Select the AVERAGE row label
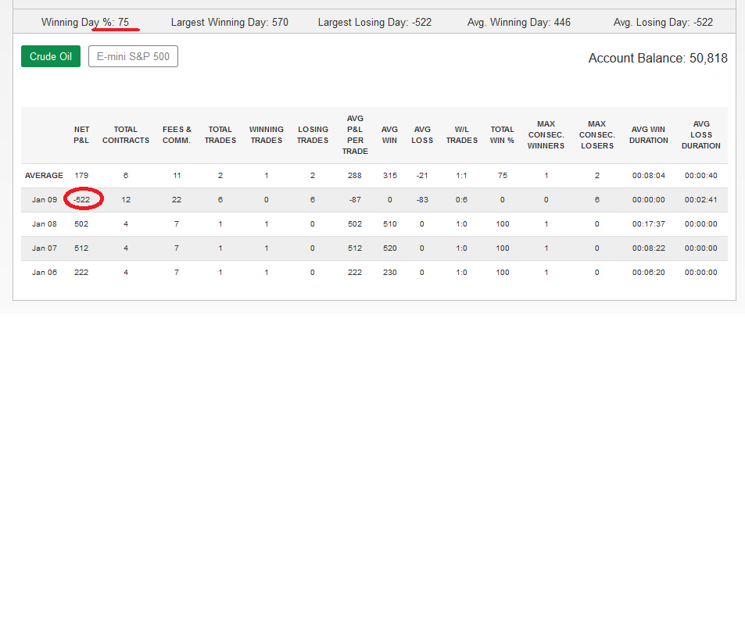This screenshot has height=618, width=745. pyautogui.click(x=44, y=176)
